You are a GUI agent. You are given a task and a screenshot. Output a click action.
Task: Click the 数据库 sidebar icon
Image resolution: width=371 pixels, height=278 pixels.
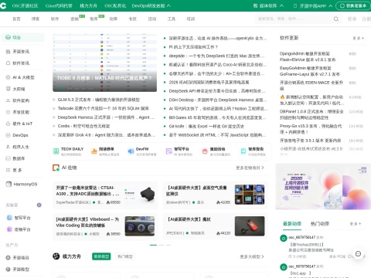point(8,158)
